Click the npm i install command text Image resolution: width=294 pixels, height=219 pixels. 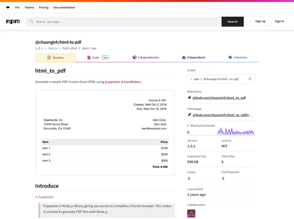tap(216, 79)
